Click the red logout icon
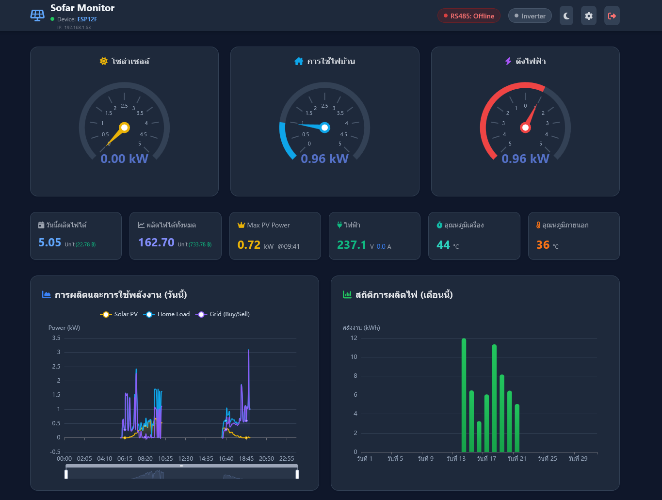 (612, 16)
